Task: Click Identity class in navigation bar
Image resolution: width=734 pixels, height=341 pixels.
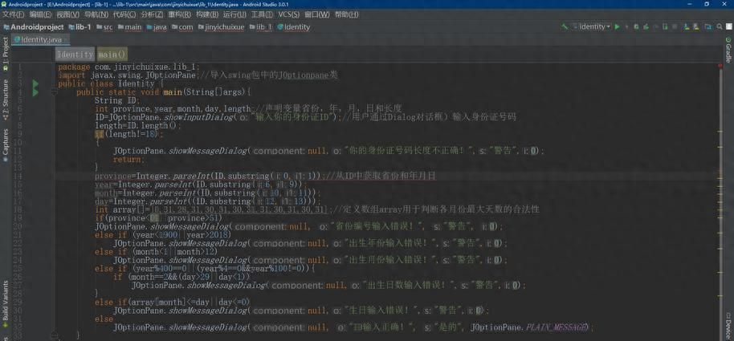Action: coord(293,27)
